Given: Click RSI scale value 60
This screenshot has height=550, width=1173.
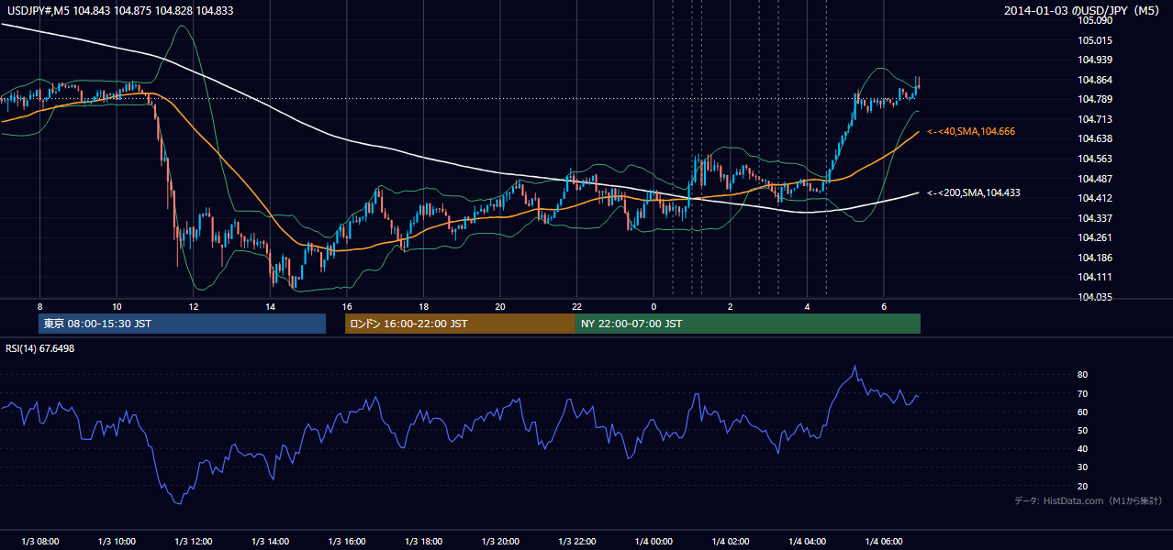Looking at the screenshot, I should point(1083,412).
